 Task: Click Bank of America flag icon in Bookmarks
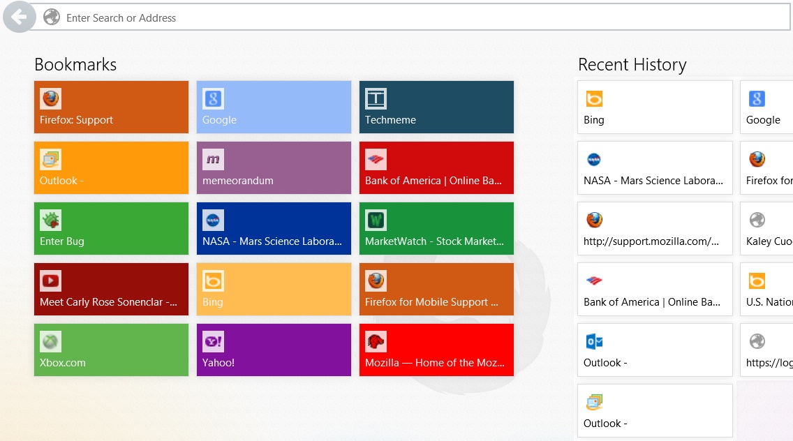click(376, 159)
